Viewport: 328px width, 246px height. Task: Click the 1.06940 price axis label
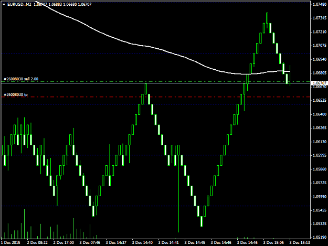click(320, 60)
